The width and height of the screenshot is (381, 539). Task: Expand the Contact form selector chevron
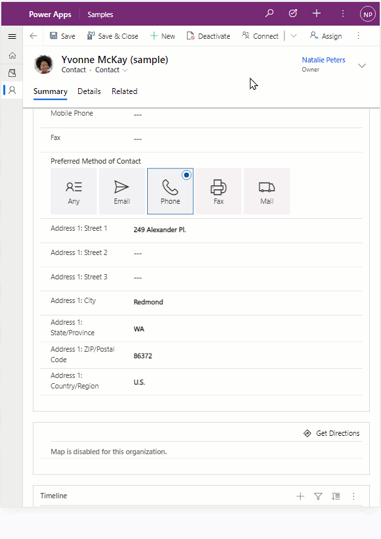click(x=125, y=69)
